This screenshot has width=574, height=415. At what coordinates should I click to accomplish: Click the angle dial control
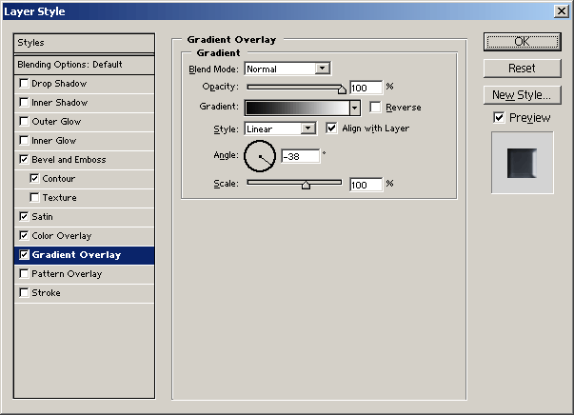pos(259,155)
